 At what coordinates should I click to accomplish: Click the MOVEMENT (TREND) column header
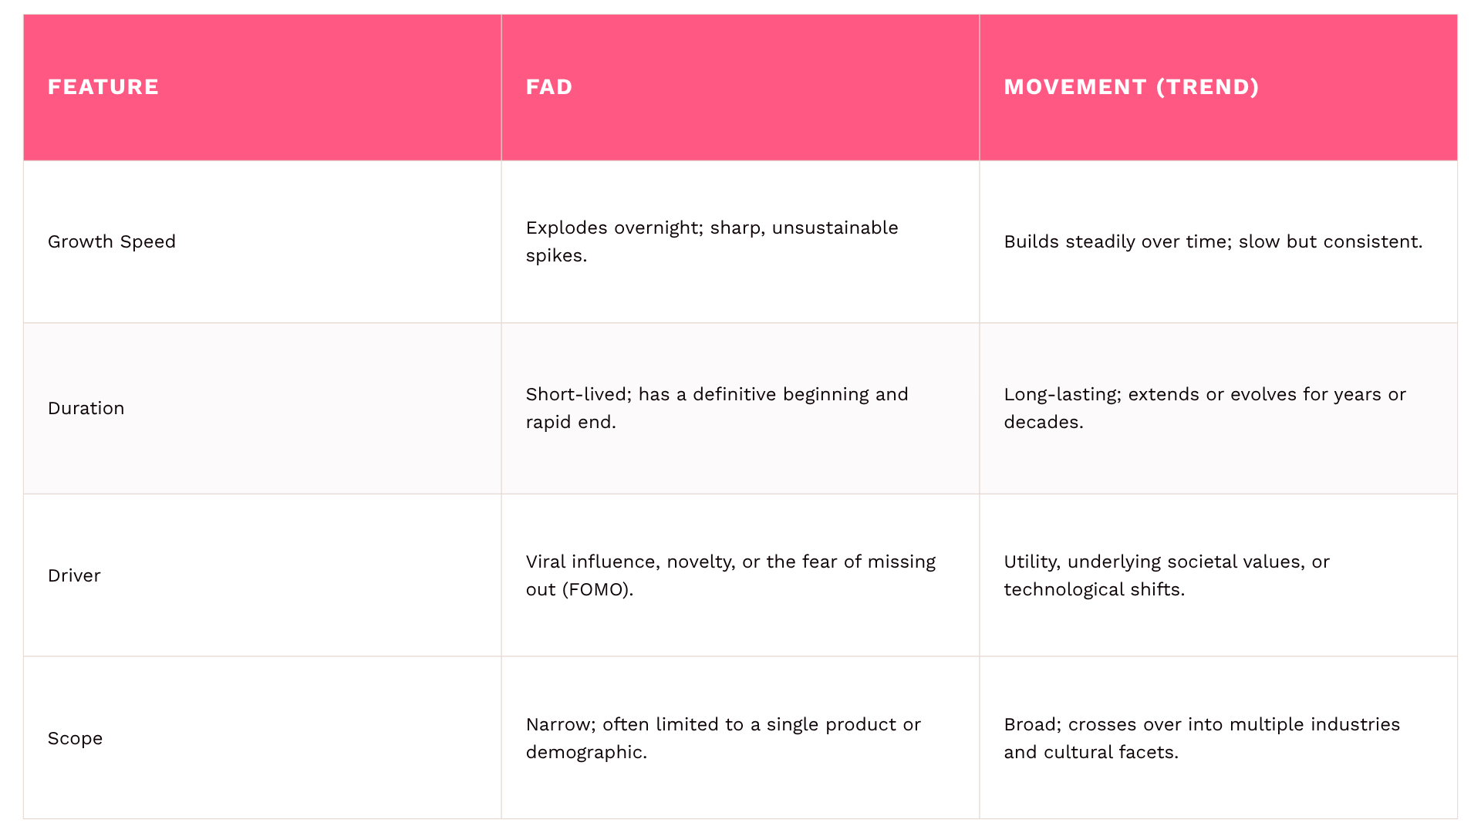pos(1132,87)
